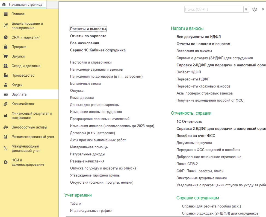
Task: Click into the Поиск (Ctrl+F) search field
Action: [x=214, y=9]
